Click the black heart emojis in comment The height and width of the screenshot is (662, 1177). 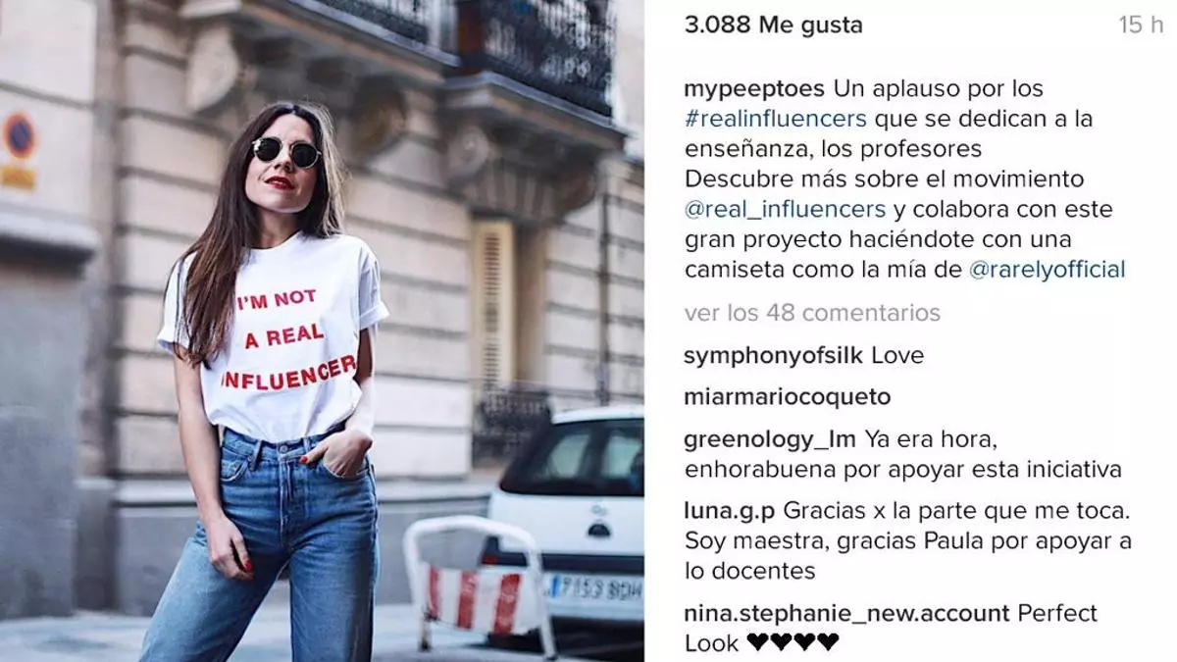793,643
